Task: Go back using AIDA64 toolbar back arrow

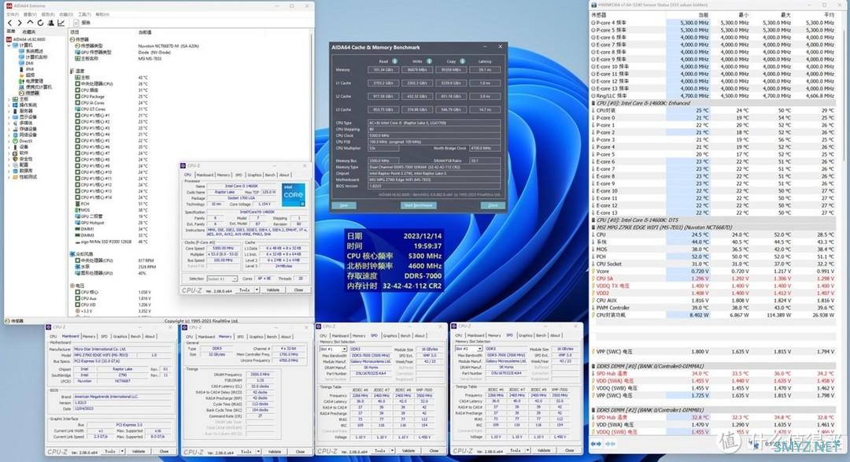Action: pos(9,23)
